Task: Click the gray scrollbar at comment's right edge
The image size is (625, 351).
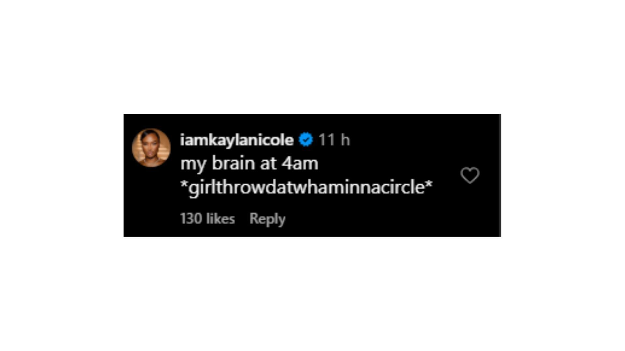Action: [500, 175]
